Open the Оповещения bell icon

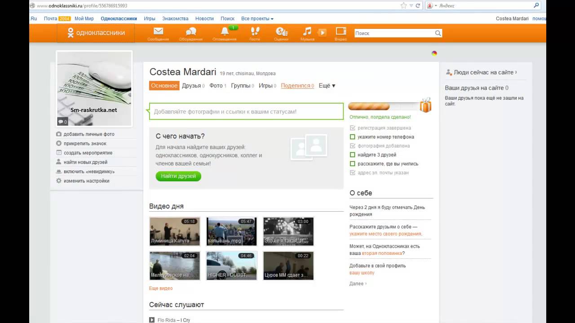click(x=225, y=31)
